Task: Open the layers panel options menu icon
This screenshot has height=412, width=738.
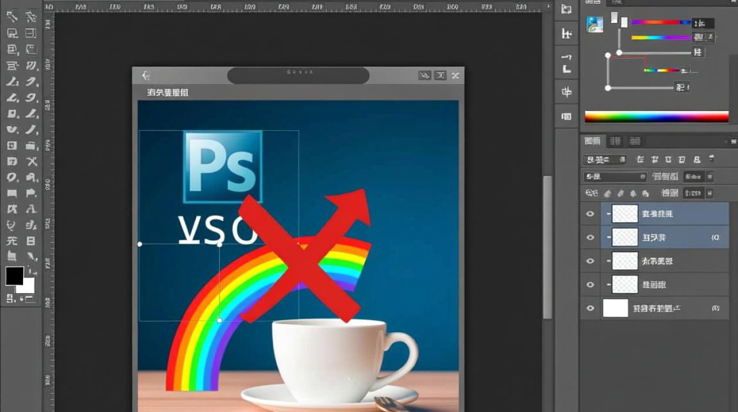Action: [x=734, y=141]
